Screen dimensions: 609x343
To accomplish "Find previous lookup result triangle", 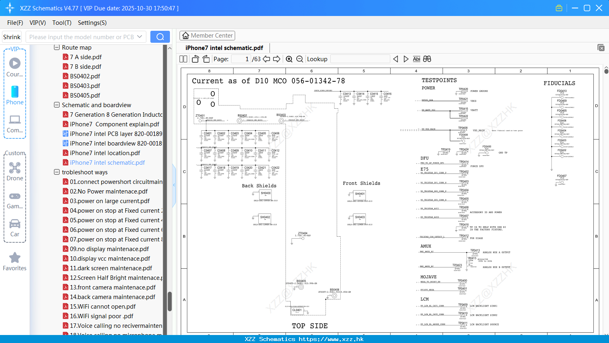I will (x=395, y=59).
